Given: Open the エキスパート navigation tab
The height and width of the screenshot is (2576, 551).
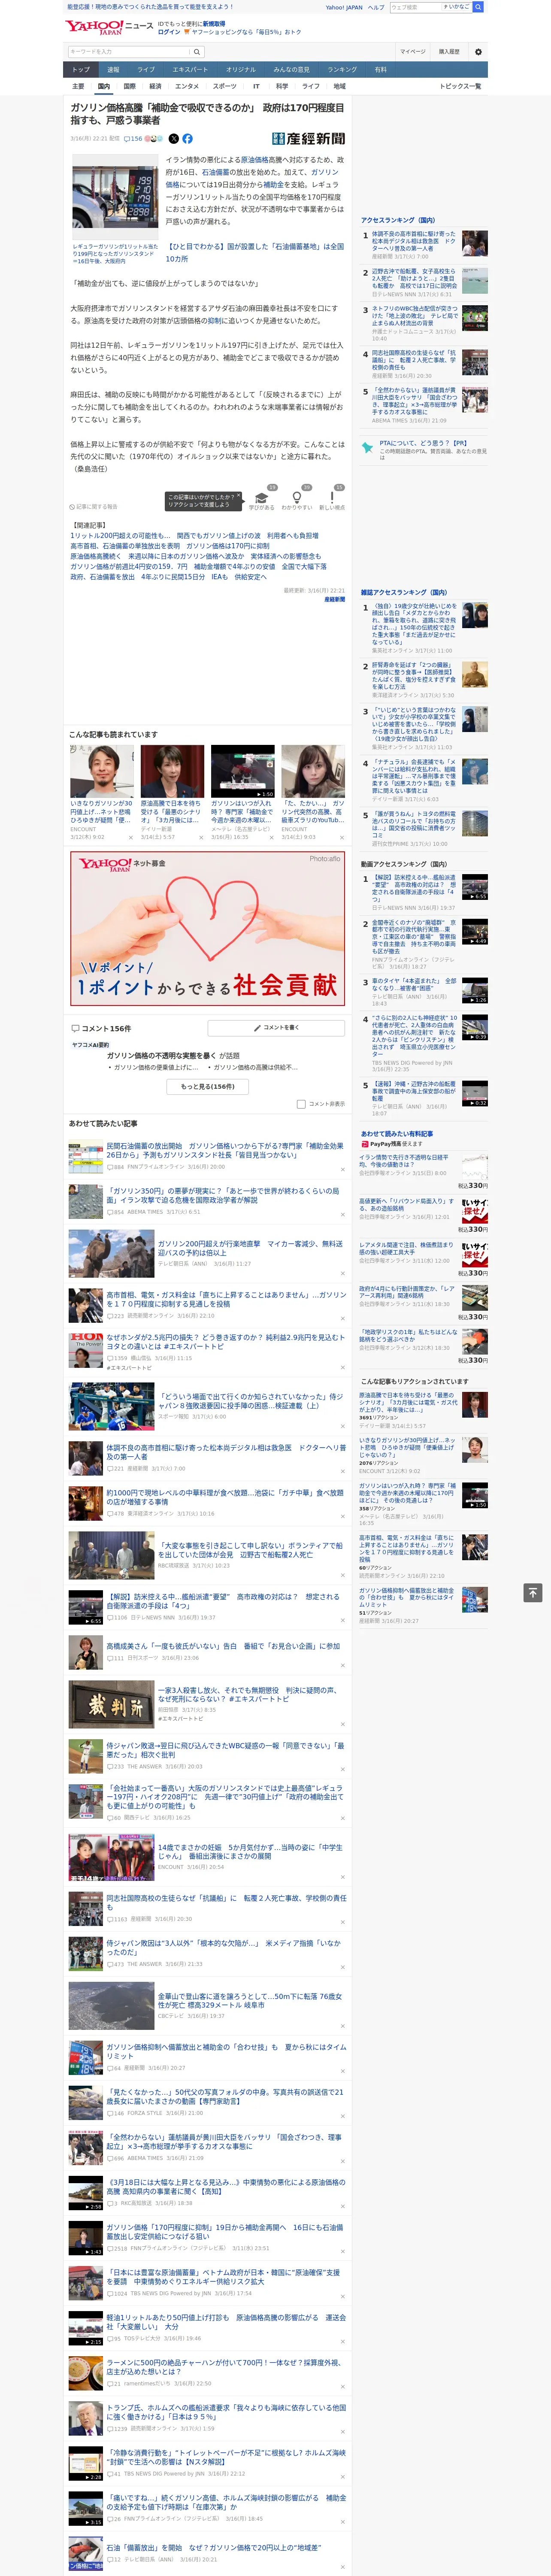Looking at the screenshot, I should [190, 70].
